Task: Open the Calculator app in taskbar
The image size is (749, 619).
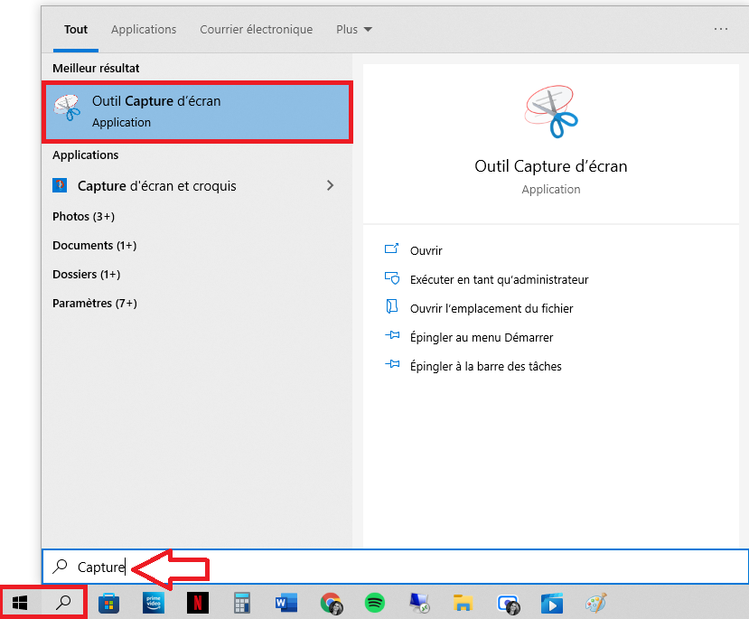Action: pos(241,603)
